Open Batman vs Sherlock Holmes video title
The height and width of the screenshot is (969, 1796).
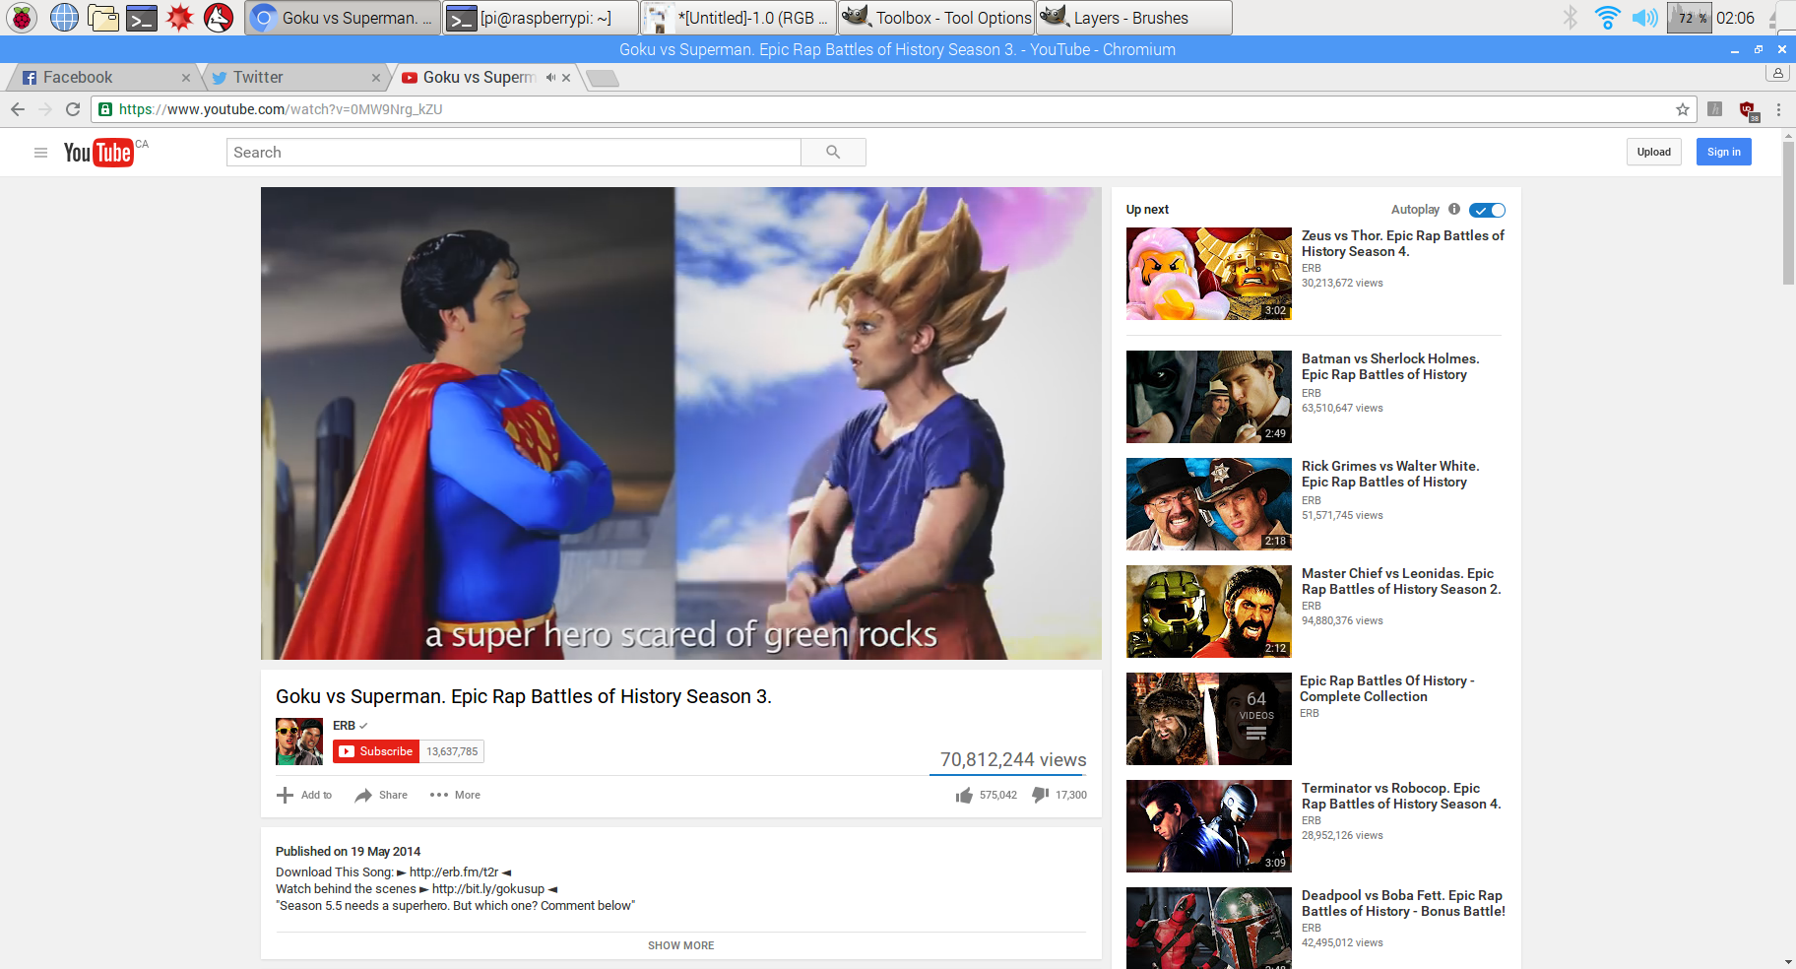[1390, 366]
